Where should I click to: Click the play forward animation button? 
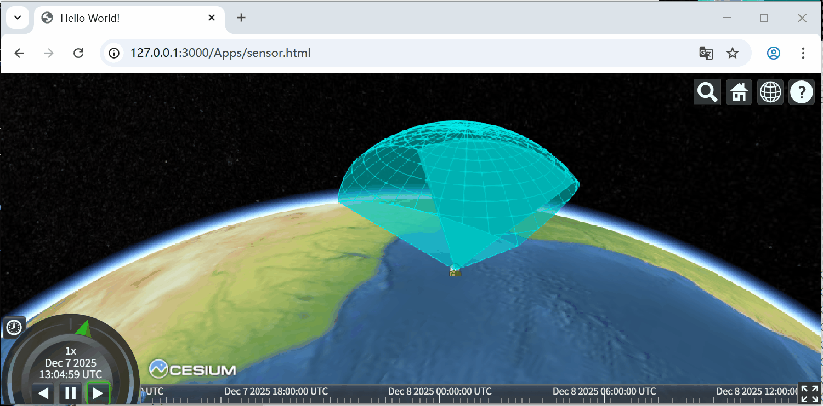point(98,393)
